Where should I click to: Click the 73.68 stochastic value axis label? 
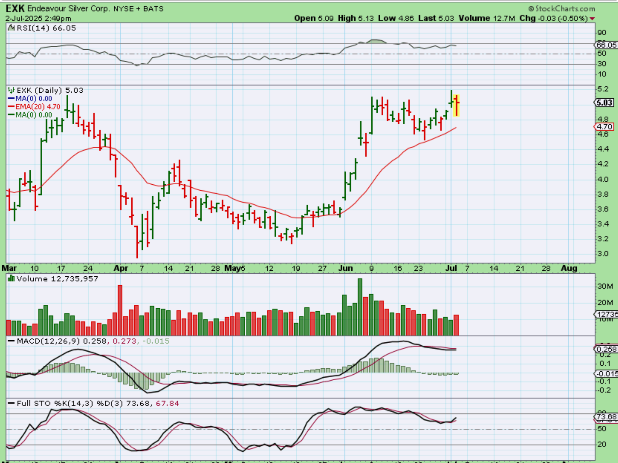[x=606, y=417]
